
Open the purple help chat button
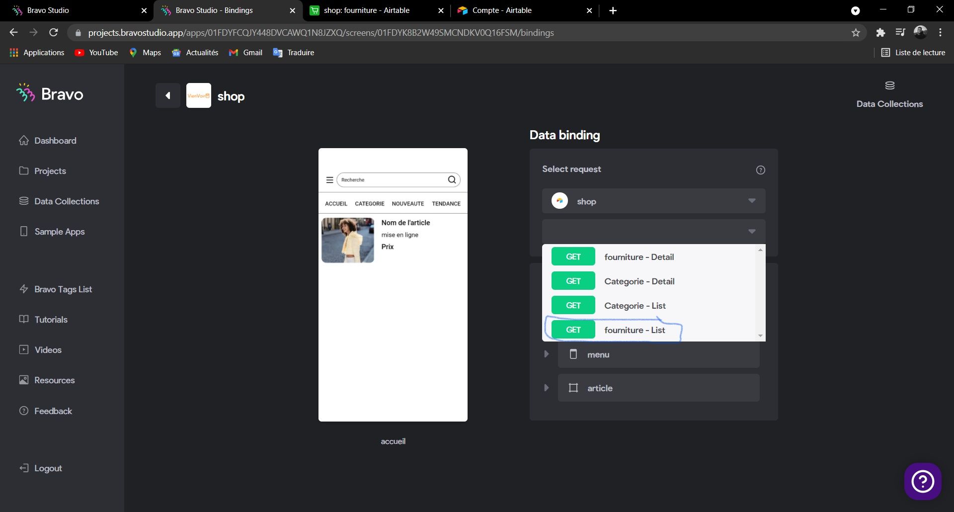[x=923, y=481]
